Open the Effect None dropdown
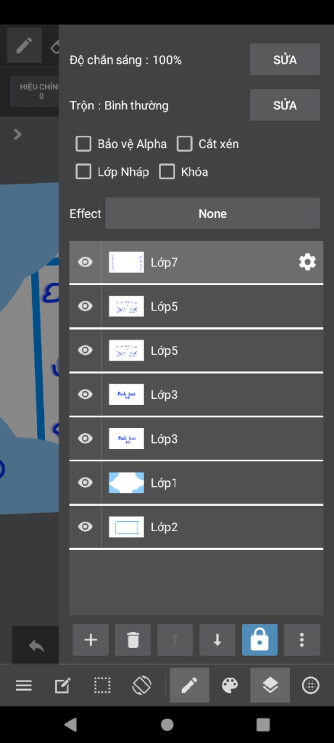The image size is (334, 743). pos(213,213)
